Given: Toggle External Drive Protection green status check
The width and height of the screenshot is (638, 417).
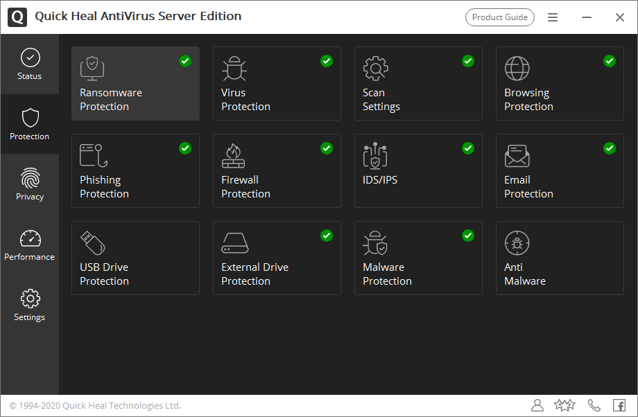Looking at the screenshot, I should 327,236.
